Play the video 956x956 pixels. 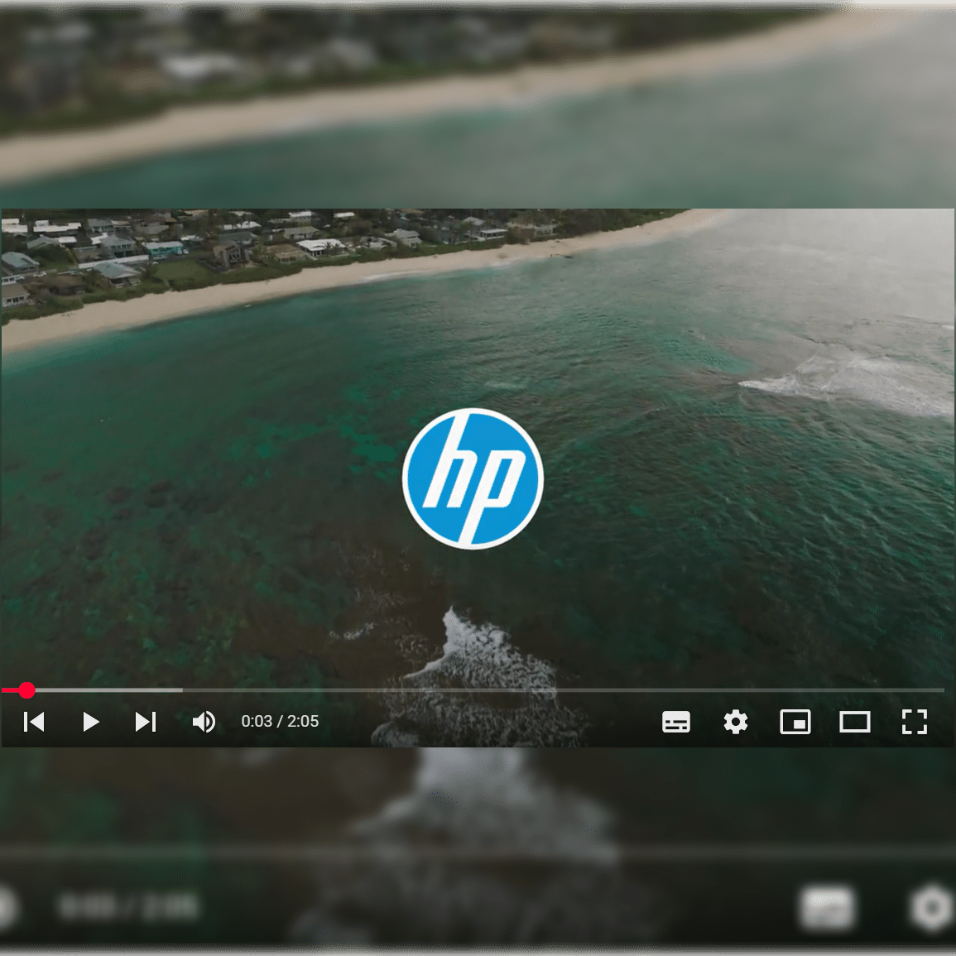(x=91, y=722)
